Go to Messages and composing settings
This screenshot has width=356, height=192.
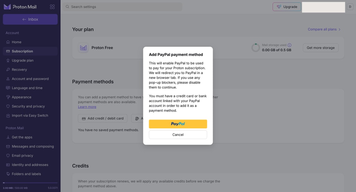click(x=33, y=146)
